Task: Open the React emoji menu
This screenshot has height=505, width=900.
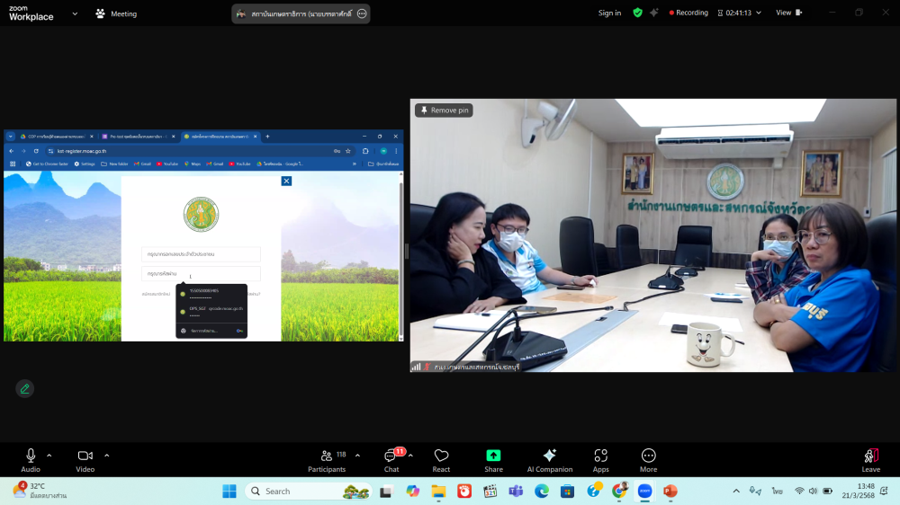Action: click(x=441, y=456)
